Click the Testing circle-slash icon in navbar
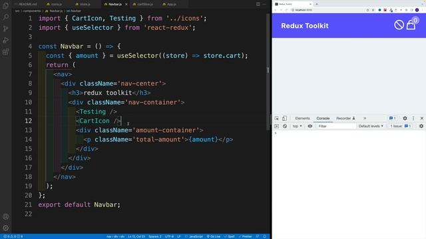The width and height of the screenshot is (426, 239). point(399,25)
